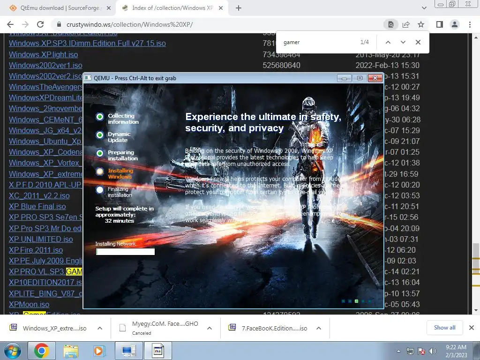Maximize the QEMU window
This screenshot has height=360, width=480.
click(x=360, y=78)
